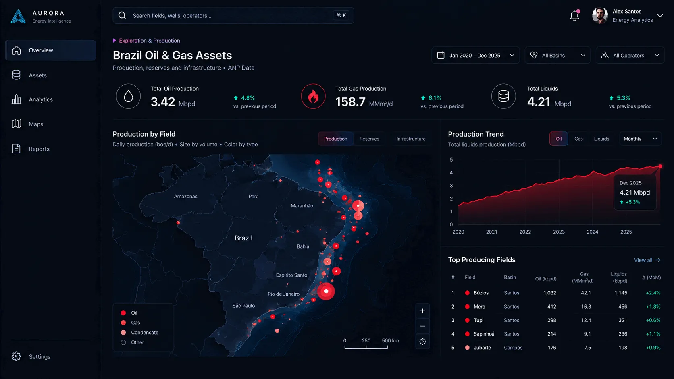The height and width of the screenshot is (379, 674).
Task: Click the All Basins filter icon
Action: [534, 55]
